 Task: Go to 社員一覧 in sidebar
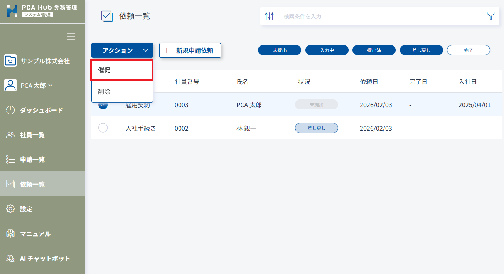(x=32, y=135)
